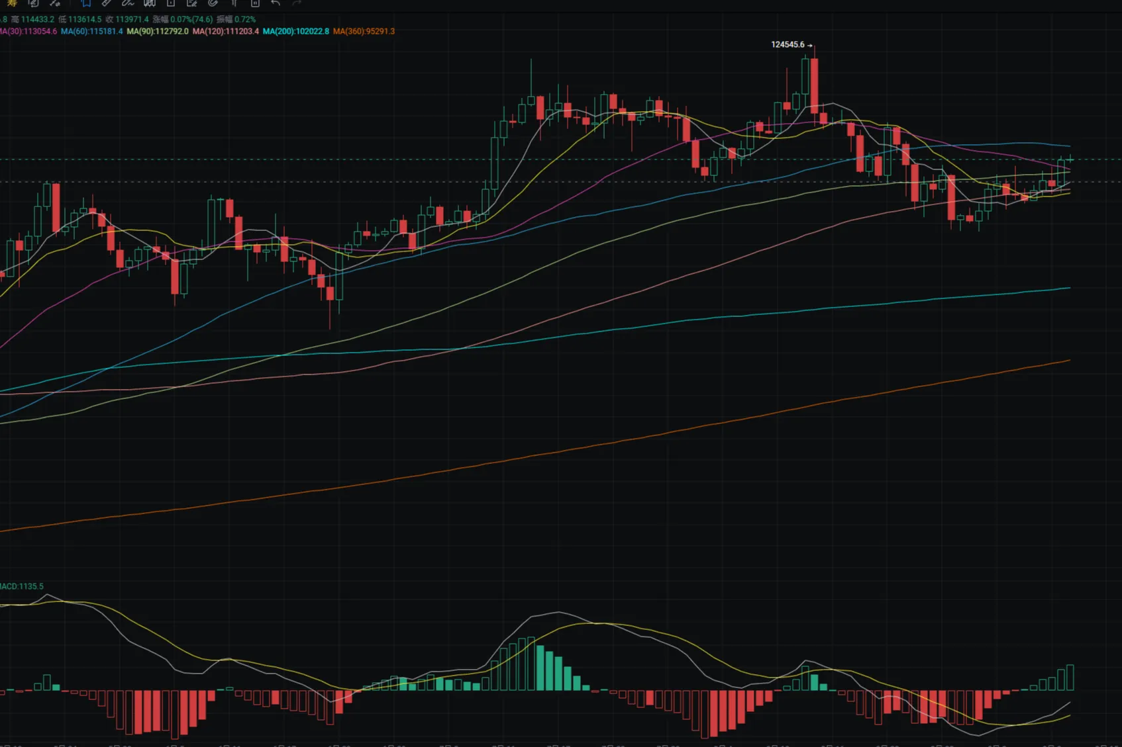Click the MA(60):115181.4 indicator label
This screenshot has height=747, width=1122.
[92, 31]
